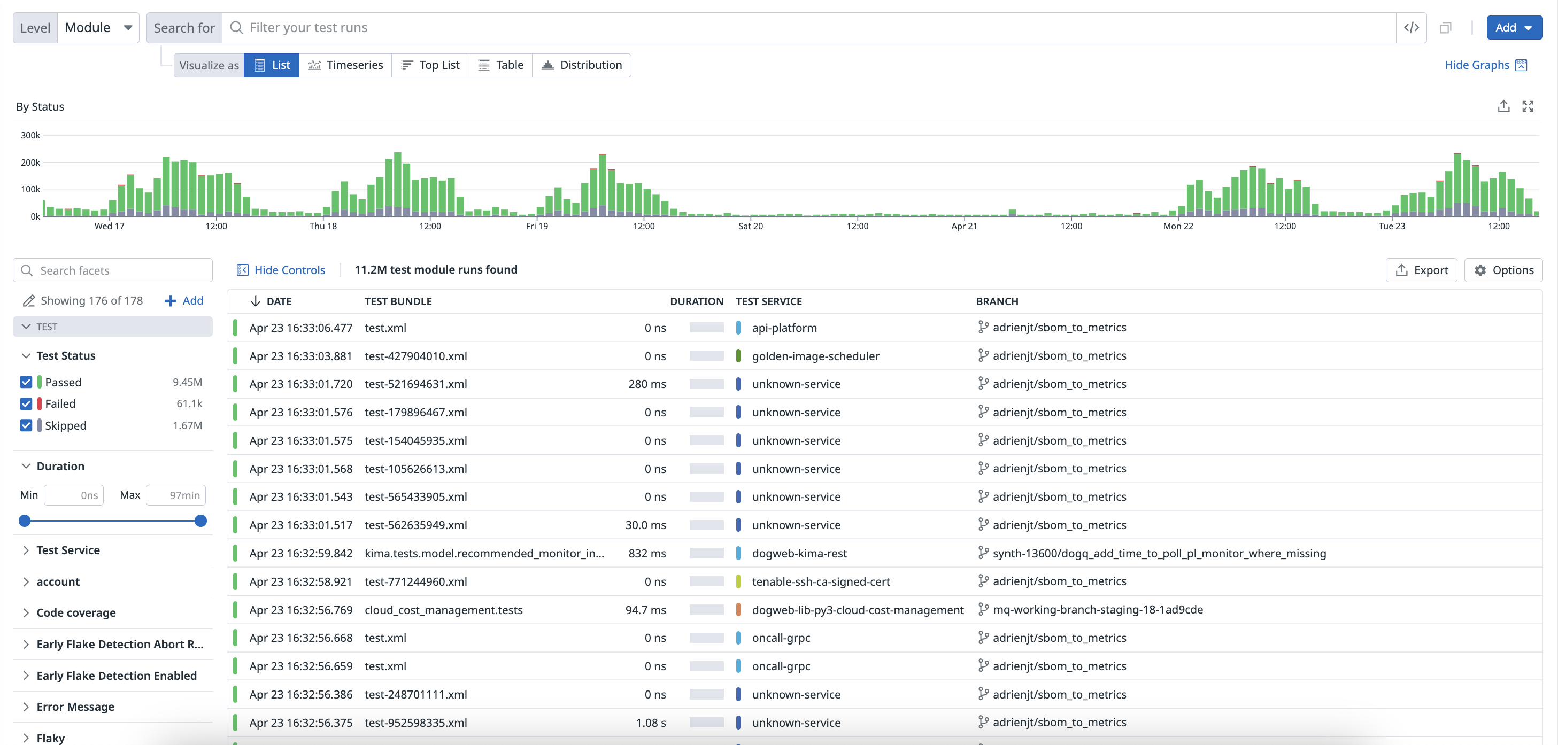
Task: Sort by the DATE column arrow
Action: (255, 301)
